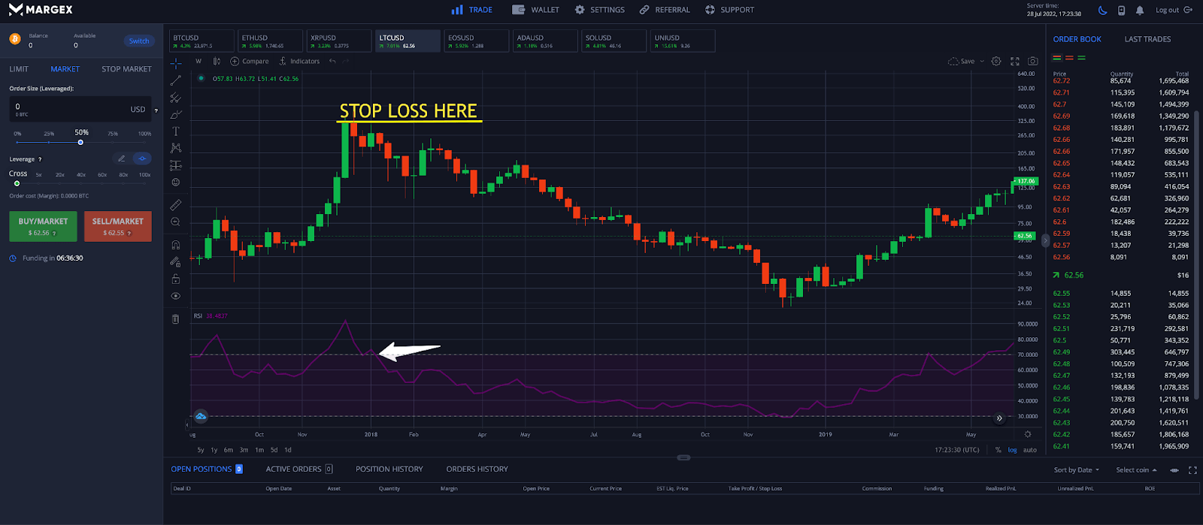Click the SELL/MARKET button
Viewport: 1203px width, 525px height.
click(x=117, y=226)
